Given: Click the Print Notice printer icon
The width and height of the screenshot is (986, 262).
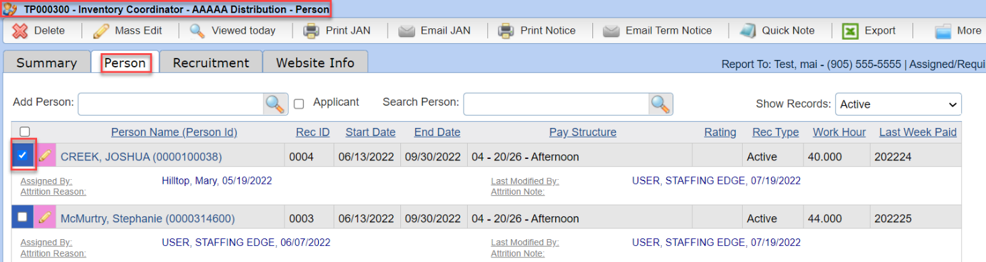Looking at the screenshot, I should tap(506, 30).
